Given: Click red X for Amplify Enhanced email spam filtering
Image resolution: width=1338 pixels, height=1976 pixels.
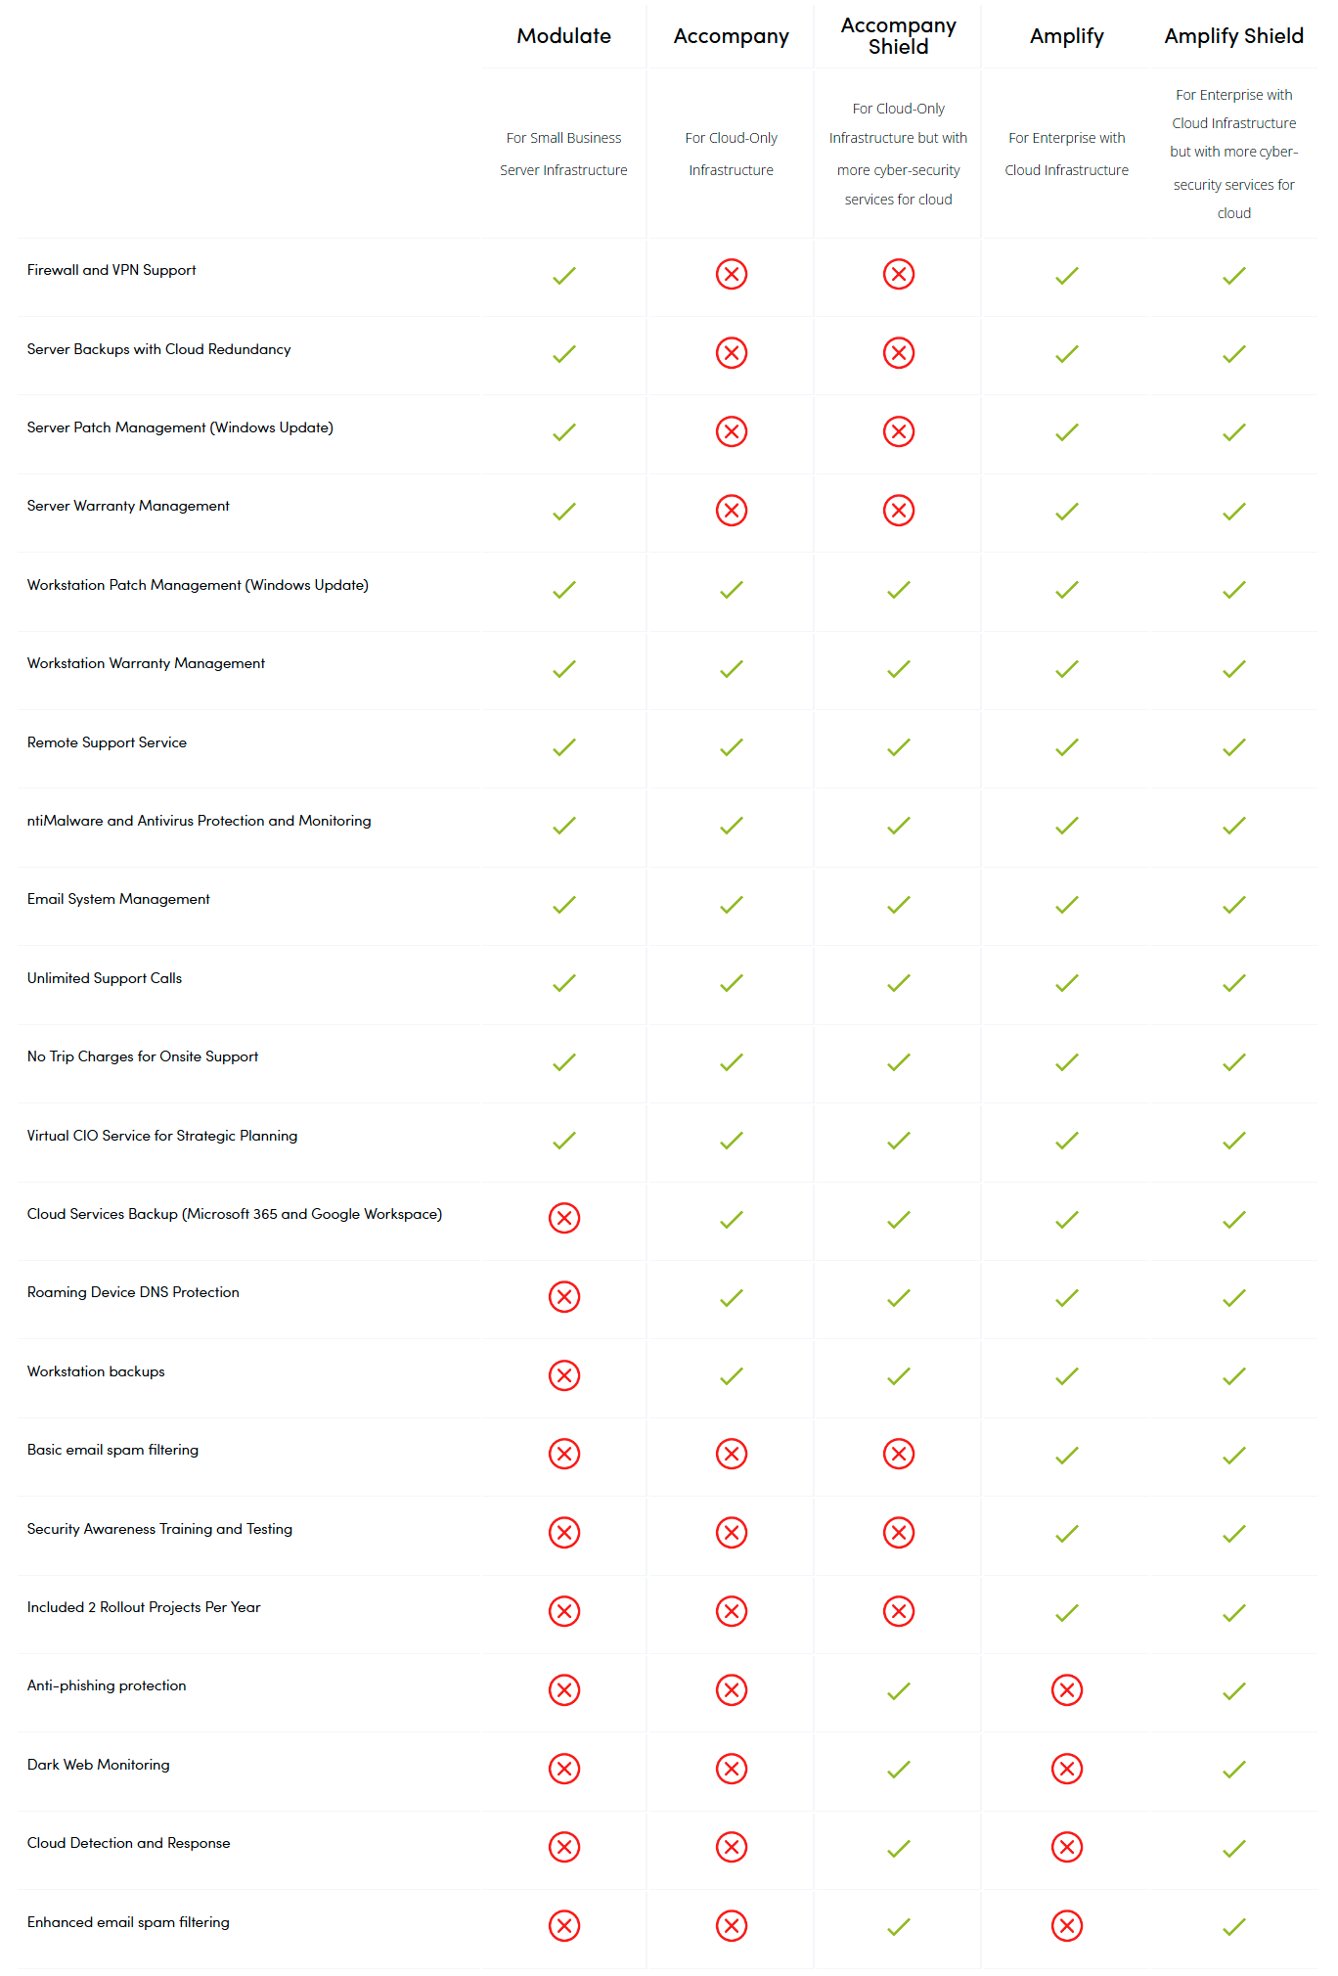Looking at the screenshot, I should [x=1066, y=1925].
